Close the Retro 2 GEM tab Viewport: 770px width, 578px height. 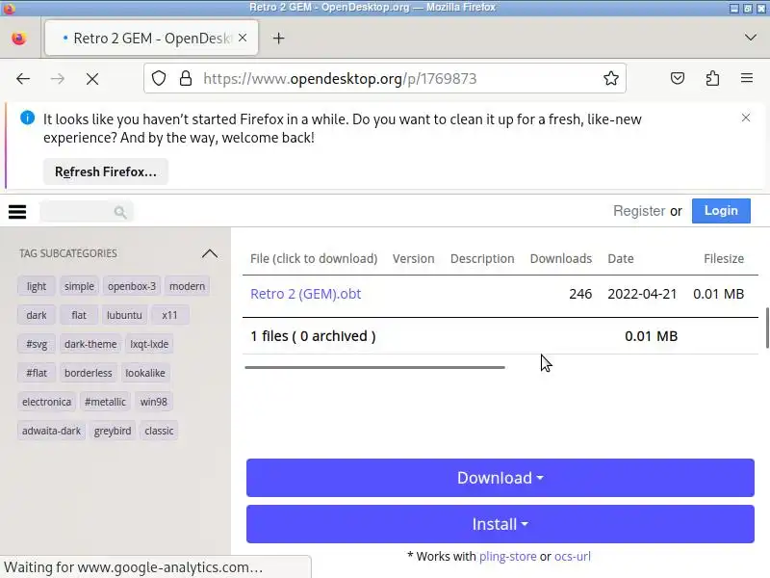[243, 38]
